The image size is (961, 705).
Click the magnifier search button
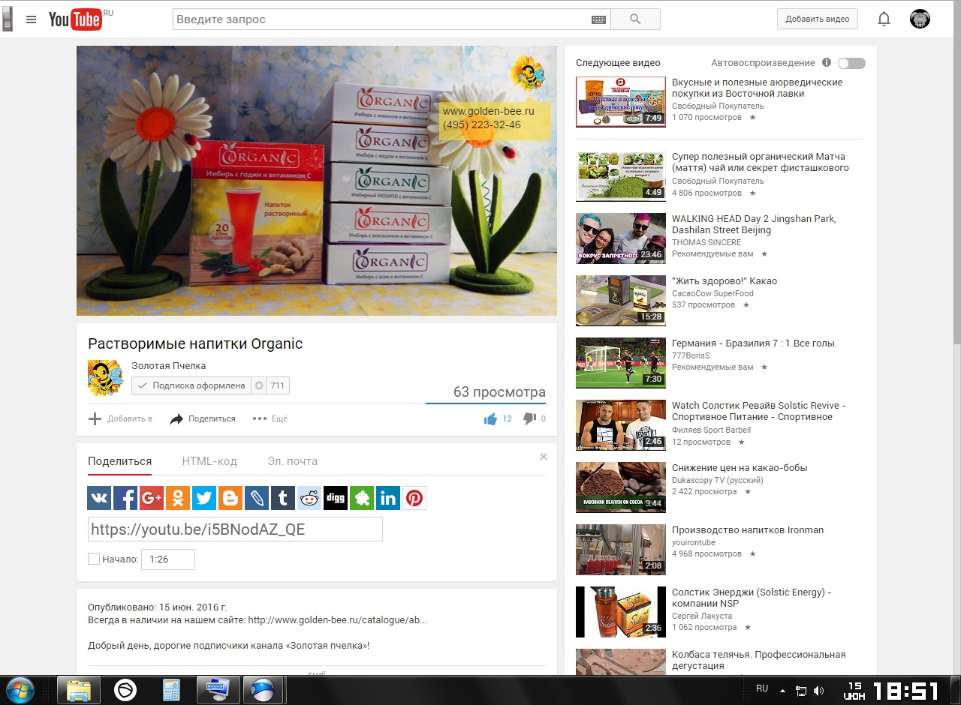(635, 19)
